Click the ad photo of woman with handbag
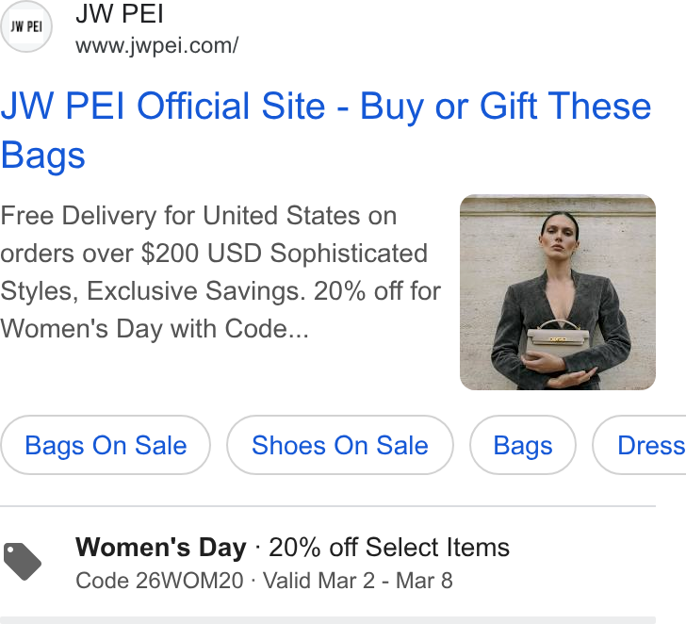 (x=558, y=292)
